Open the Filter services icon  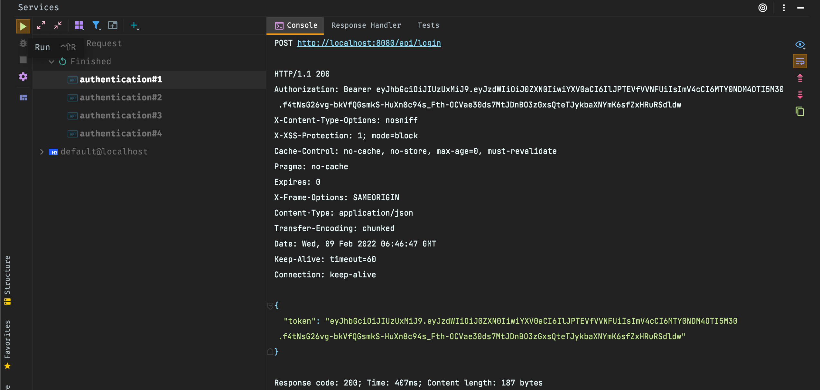pos(96,25)
